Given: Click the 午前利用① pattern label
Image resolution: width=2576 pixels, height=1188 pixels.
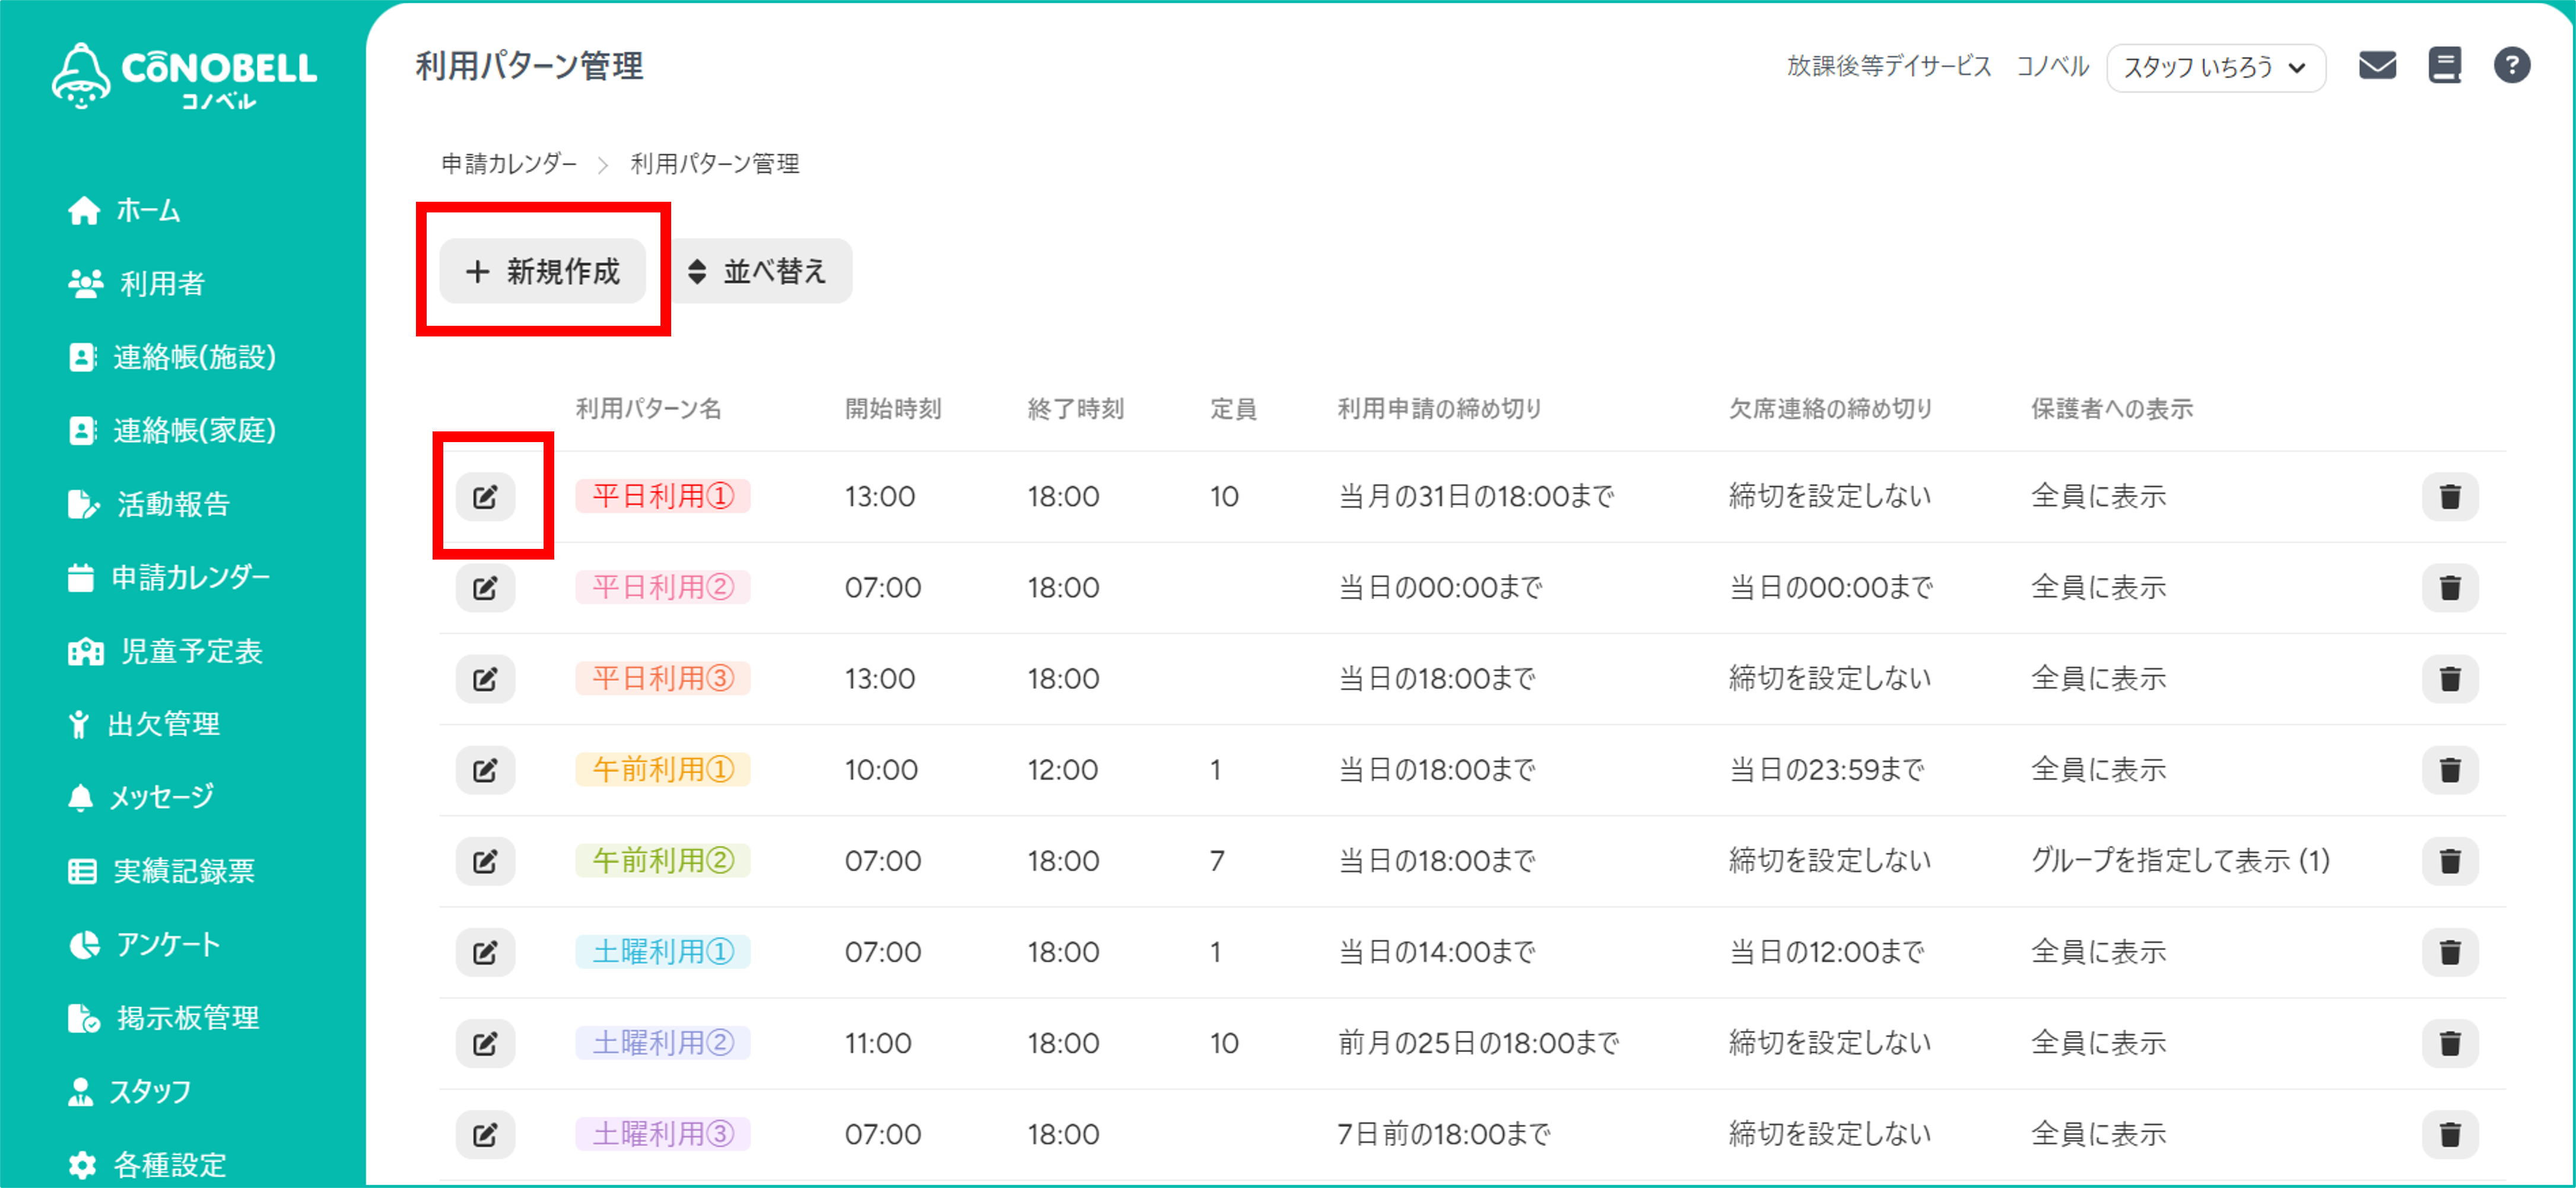Looking at the screenshot, I should click(663, 770).
